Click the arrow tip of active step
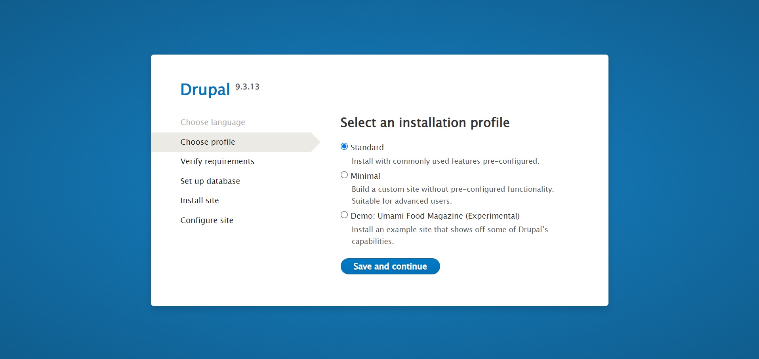 tap(316, 142)
